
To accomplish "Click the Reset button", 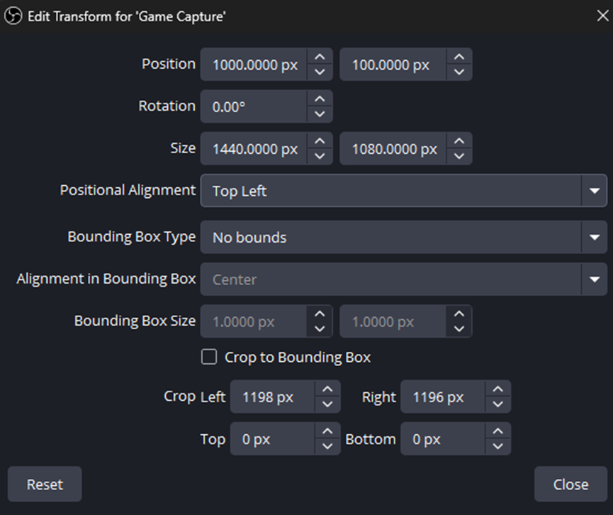I will click(x=44, y=484).
